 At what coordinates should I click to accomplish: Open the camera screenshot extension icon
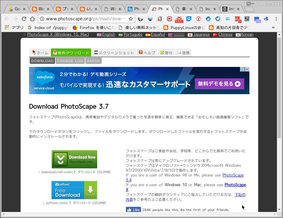(199, 19)
